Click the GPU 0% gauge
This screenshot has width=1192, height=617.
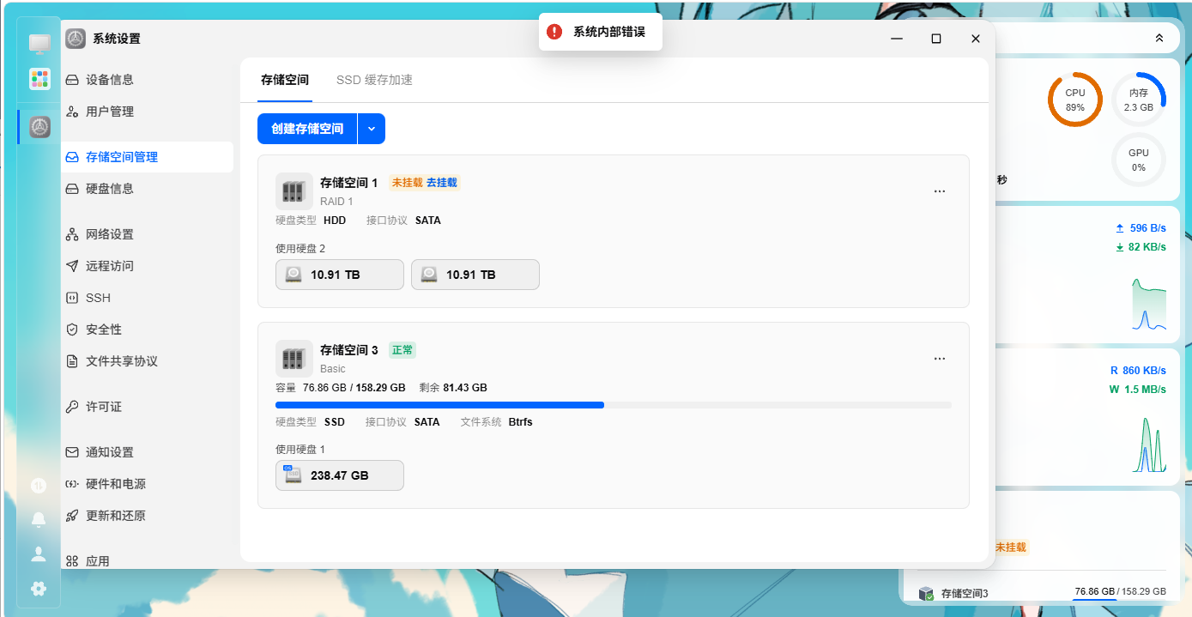[x=1139, y=160]
